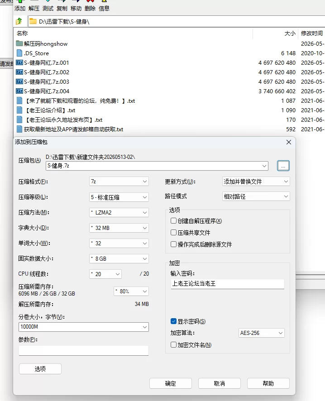The image size is (325, 401).
Task: Click the up-folder arrow icon
Action: tap(19, 21)
